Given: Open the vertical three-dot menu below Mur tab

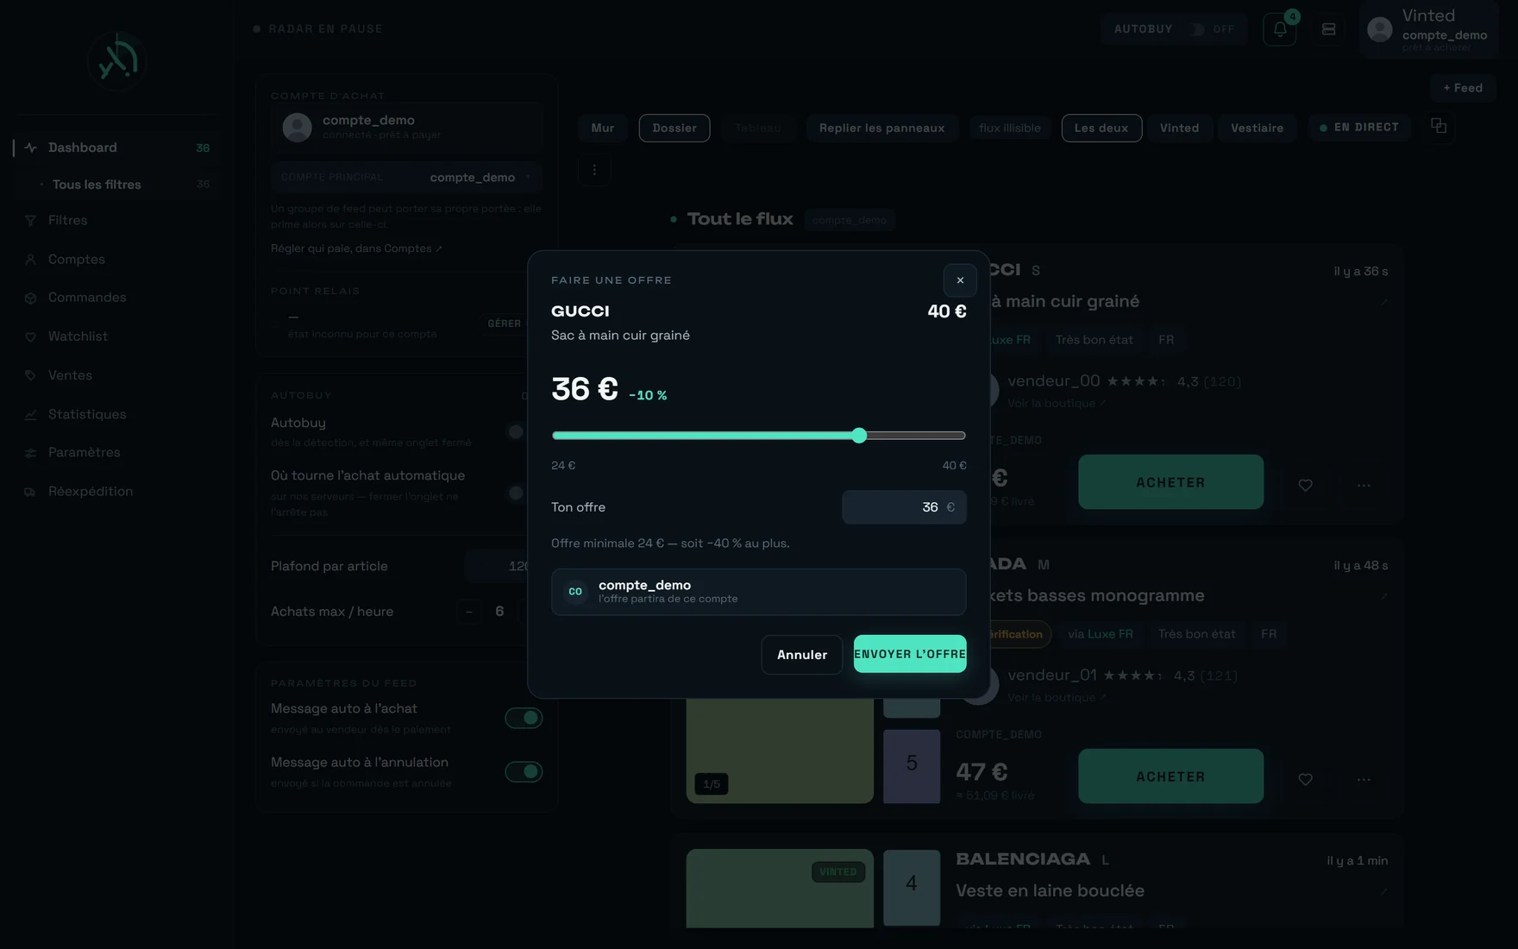Looking at the screenshot, I should point(594,170).
